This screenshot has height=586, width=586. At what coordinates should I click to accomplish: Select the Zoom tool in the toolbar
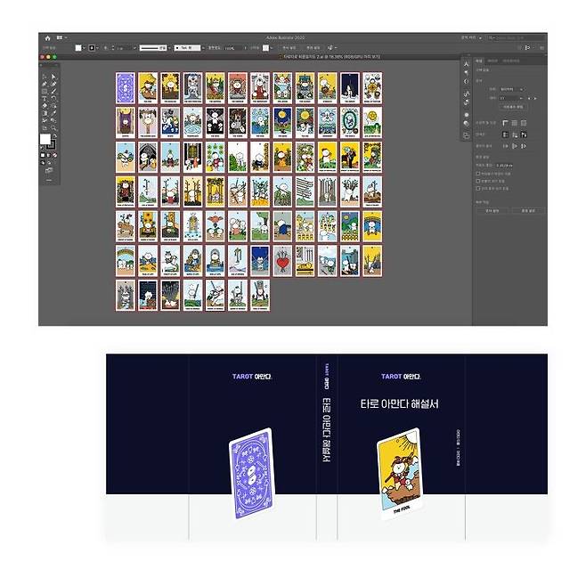point(54,128)
